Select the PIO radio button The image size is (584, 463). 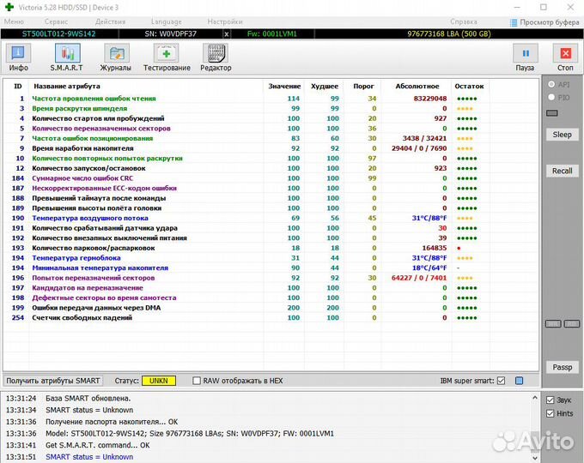click(551, 98)
